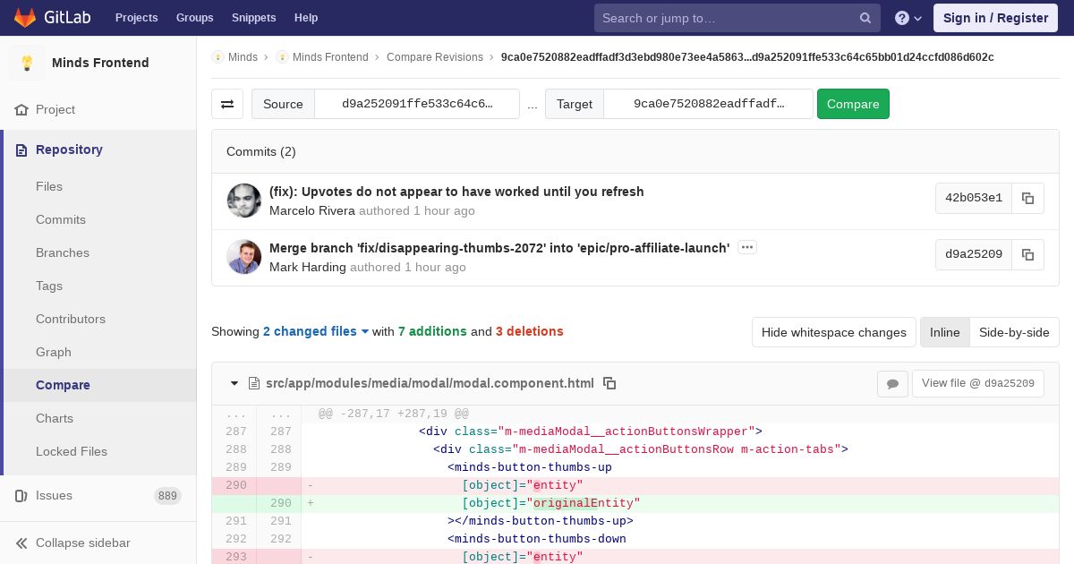
Task: Copy commit SHA 42b053e1 with clipboard icon
Action: 1027,198
